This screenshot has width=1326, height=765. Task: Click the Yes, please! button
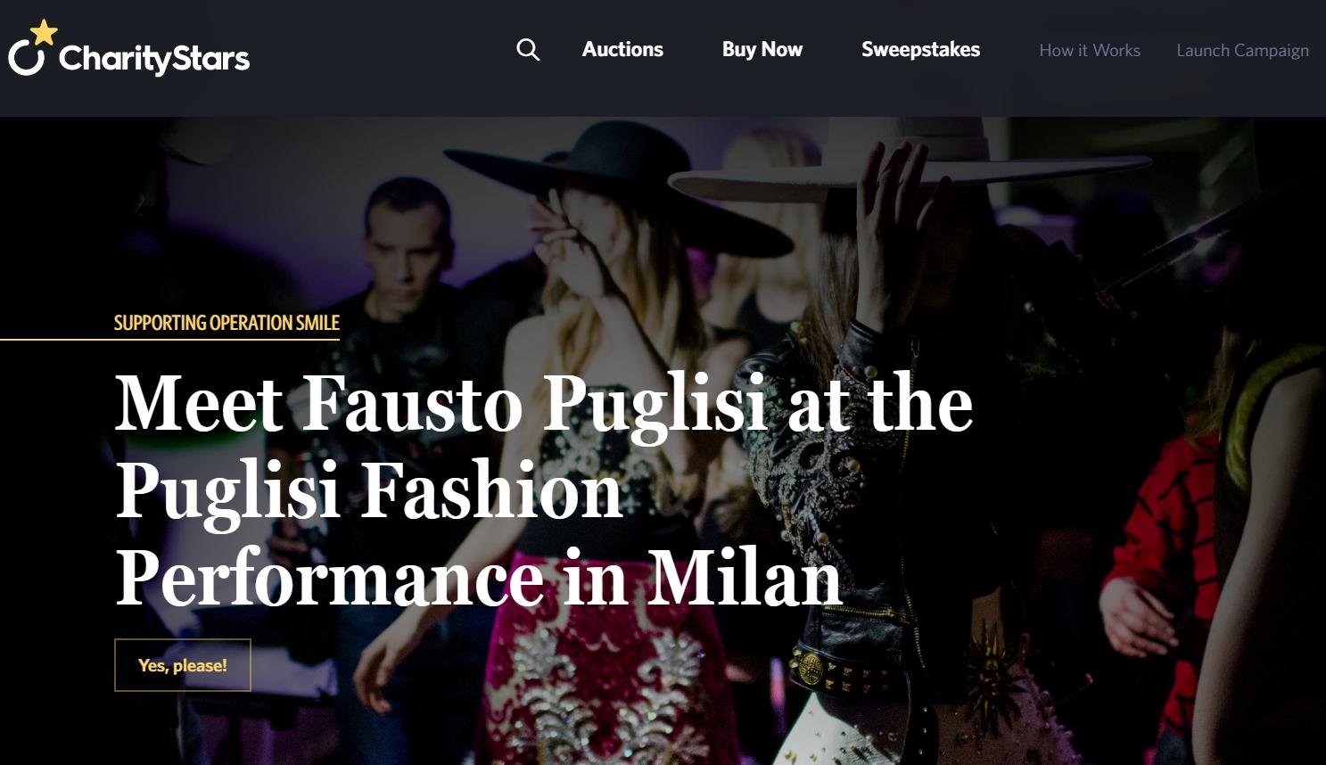(x=183, y=665)
